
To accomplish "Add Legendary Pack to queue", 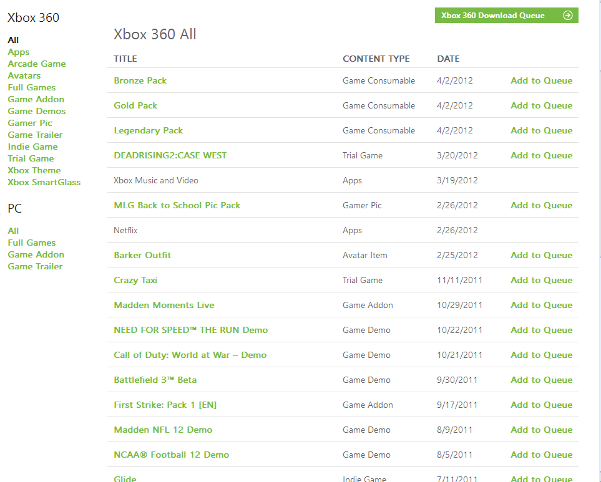I will tap(542, 130).
